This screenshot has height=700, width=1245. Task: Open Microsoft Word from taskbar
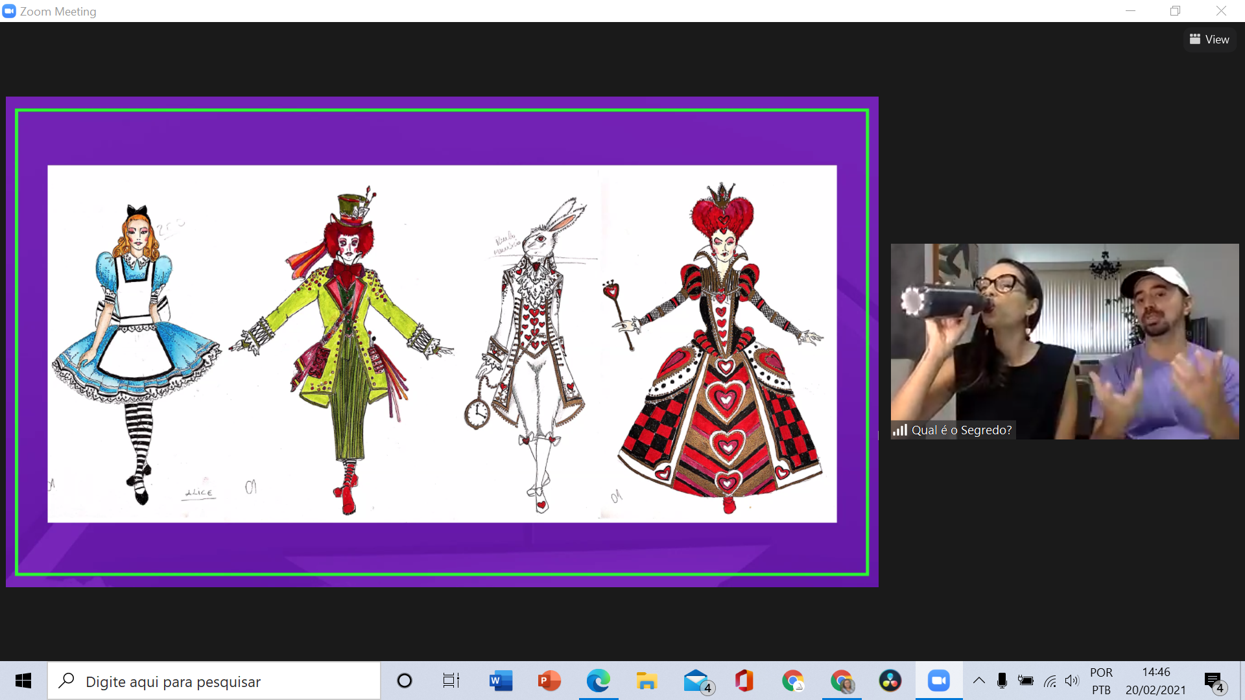pyautogui.click(x=501, y=681)
